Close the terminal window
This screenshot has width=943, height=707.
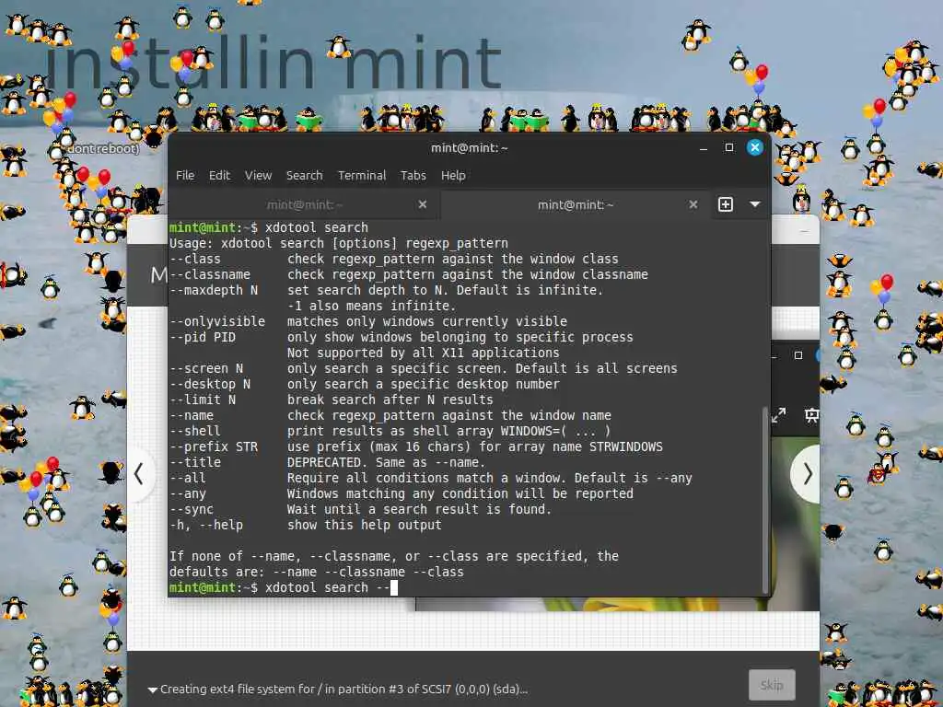[755, 147]
